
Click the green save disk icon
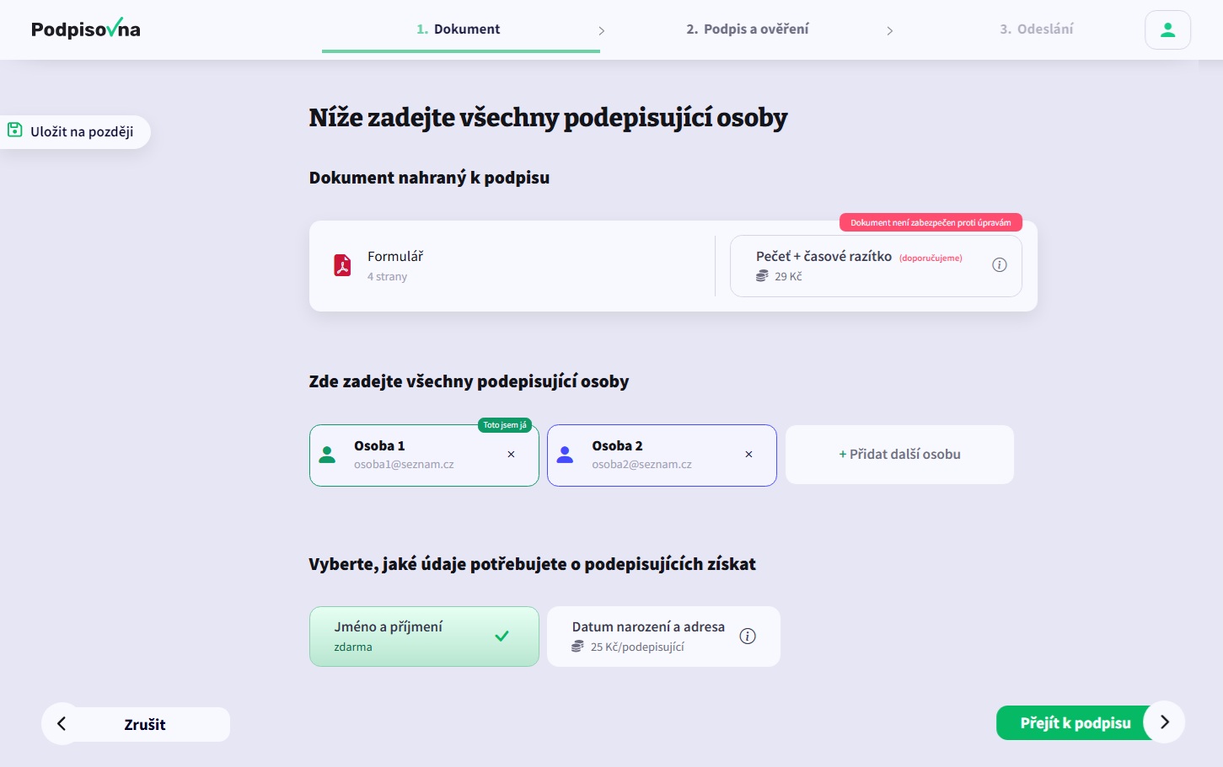click(15, 130)
